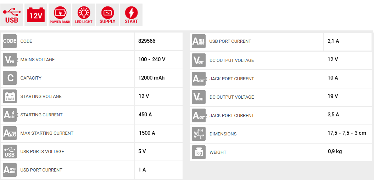Click the Mains Voltage row icon
The width and height of the screenshot is (374, 180).
pos(10,60)
